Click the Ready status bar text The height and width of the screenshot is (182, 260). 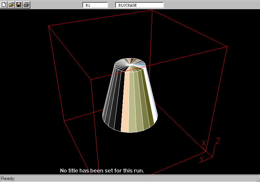8,179
